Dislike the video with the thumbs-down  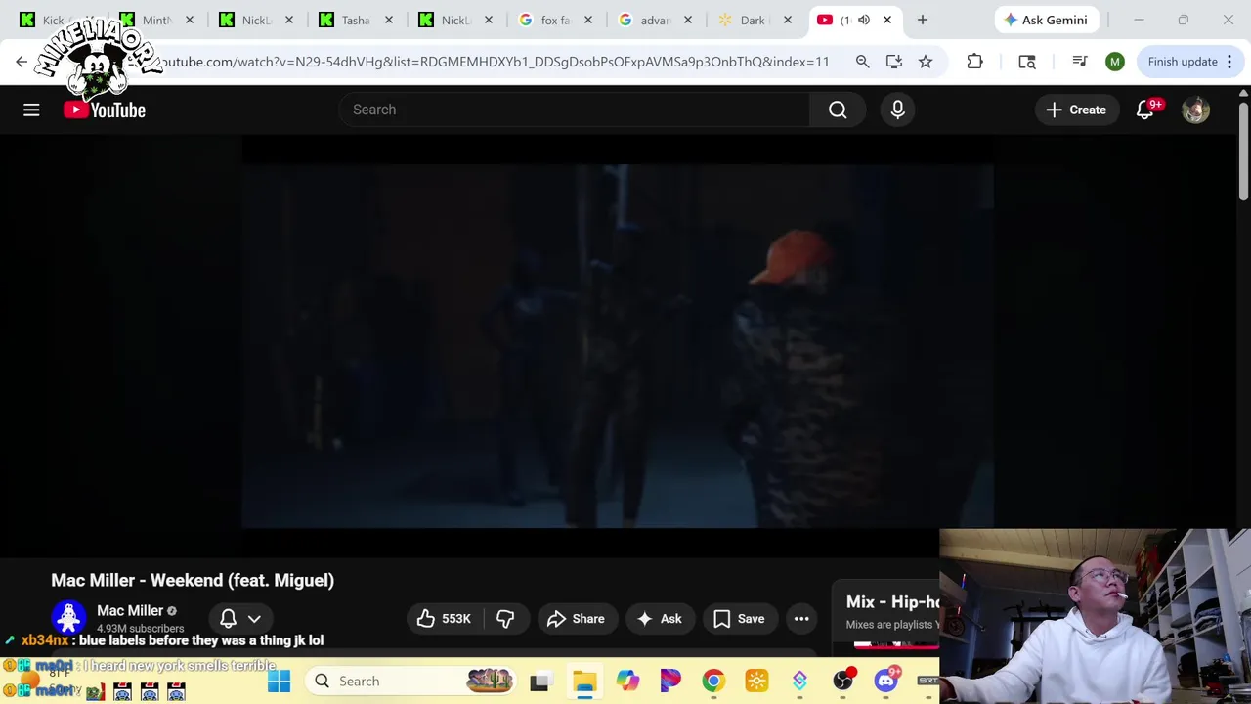tap(505, 618)
